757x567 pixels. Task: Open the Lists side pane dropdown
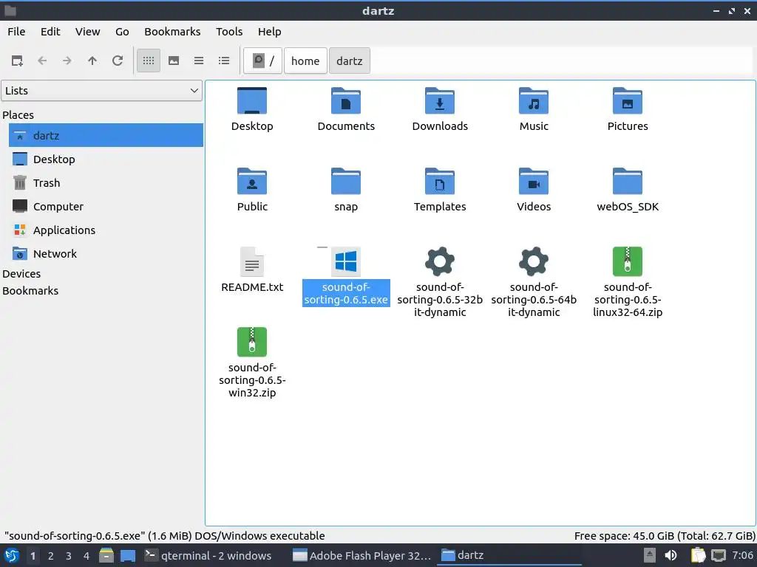101,91
